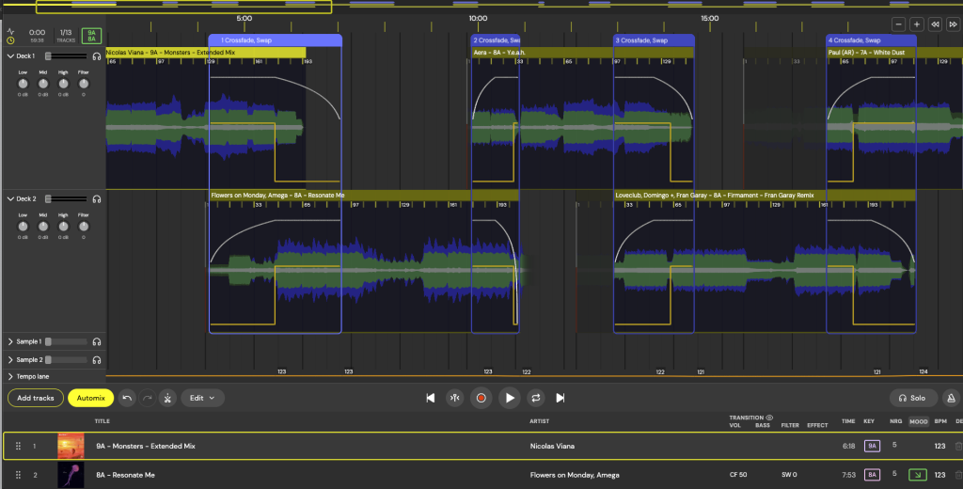963x489 pixels.
Task: Click the zoom out minus icon
Action: pos(899,24)
